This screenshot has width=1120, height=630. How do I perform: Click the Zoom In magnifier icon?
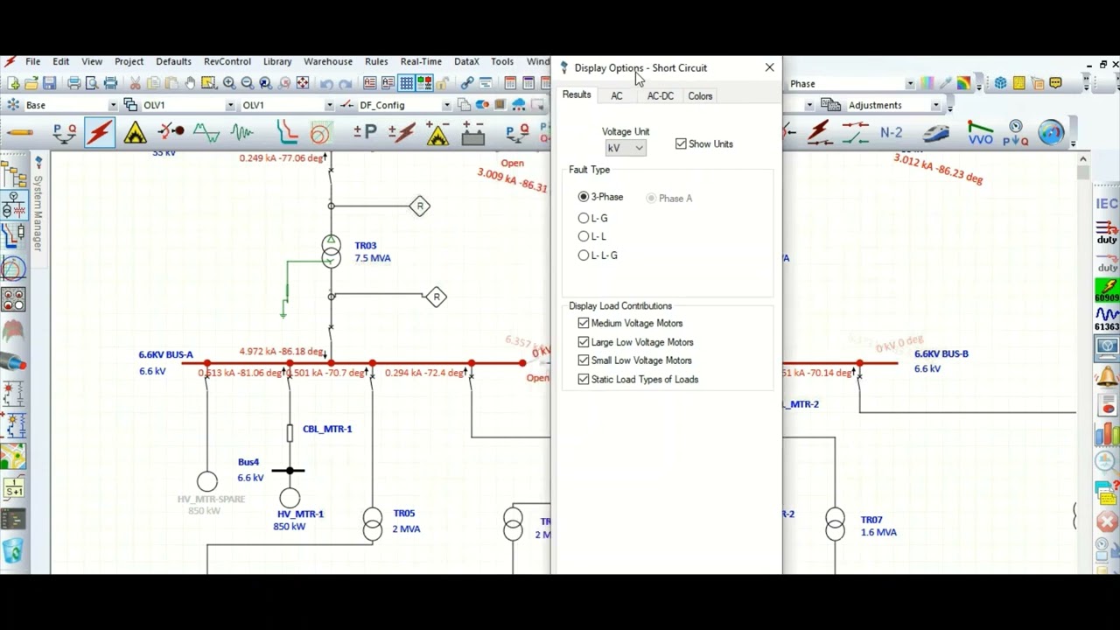click(229, 83)
